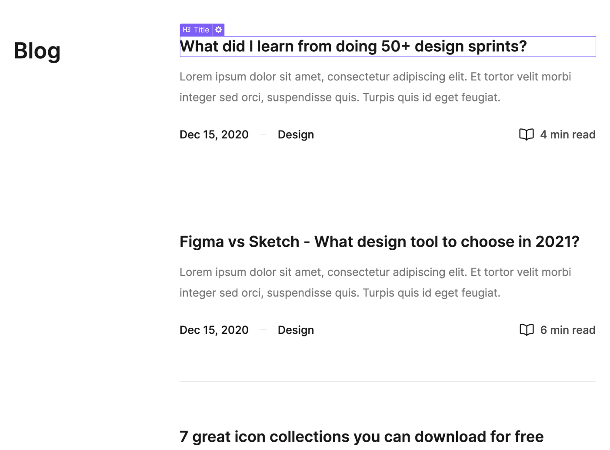
Task: Select the Title label on the element badge
Action: [202, 30]
